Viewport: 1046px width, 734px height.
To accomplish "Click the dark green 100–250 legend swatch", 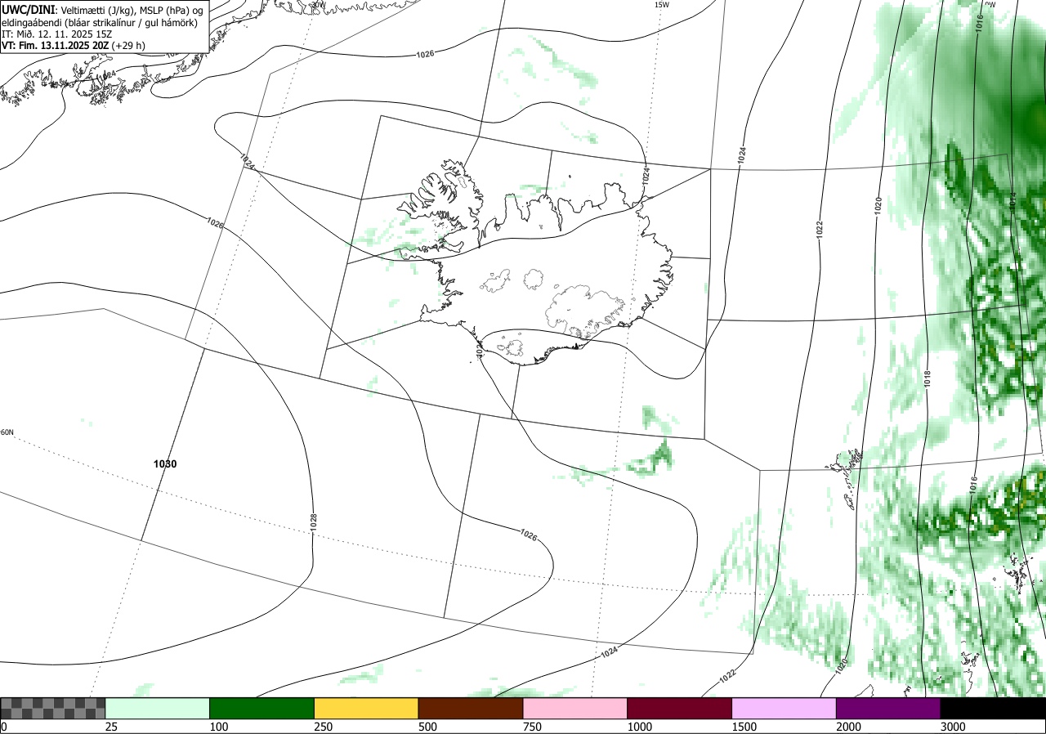I will coord(262,708).
